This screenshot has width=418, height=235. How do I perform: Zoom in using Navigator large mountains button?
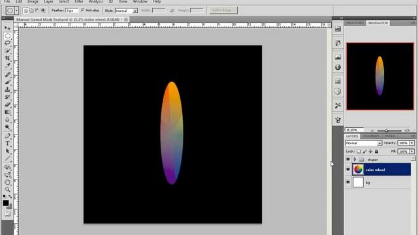coord(407,131)
